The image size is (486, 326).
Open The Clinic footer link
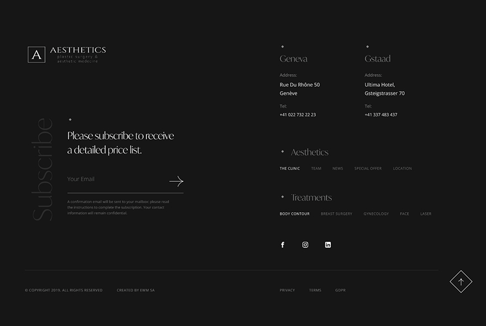[x=290, y=169]
